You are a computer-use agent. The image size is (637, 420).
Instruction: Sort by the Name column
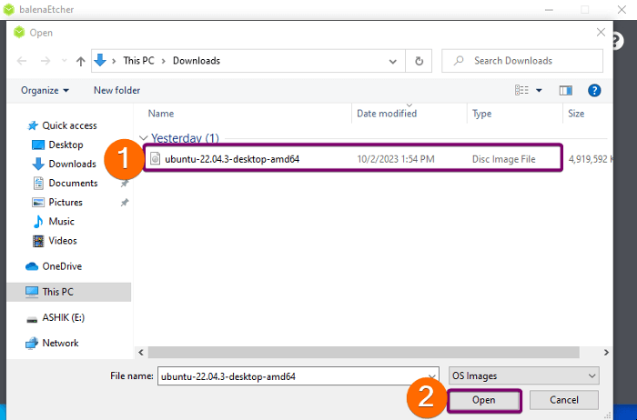tap(161, 114)
